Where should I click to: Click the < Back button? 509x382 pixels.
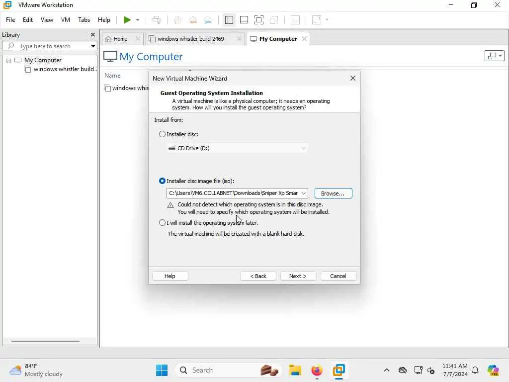point(258,276)
